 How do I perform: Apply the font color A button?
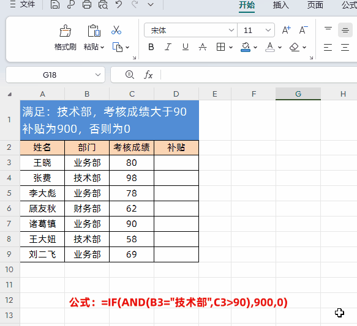[270, 47]
